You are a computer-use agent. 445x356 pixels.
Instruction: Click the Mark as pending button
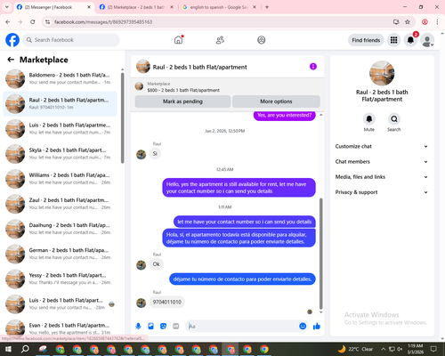(182, 101)
